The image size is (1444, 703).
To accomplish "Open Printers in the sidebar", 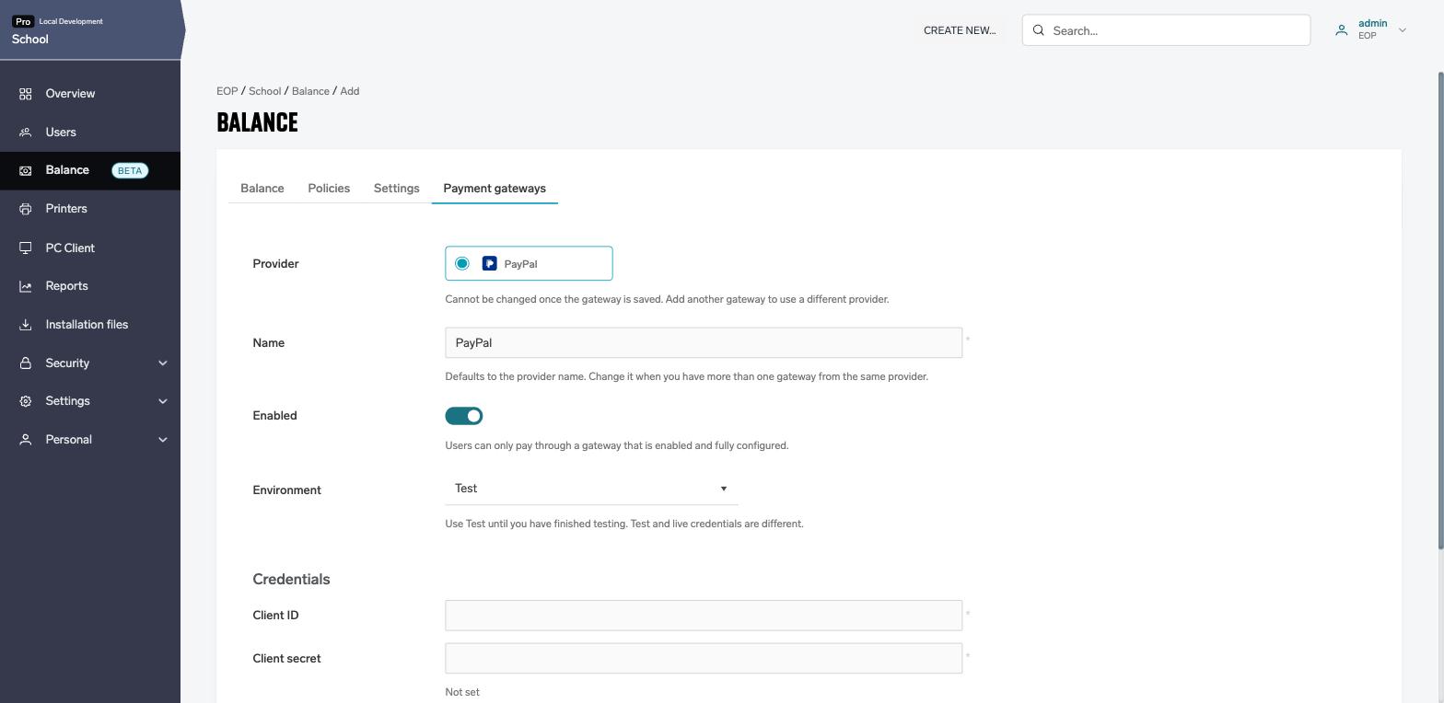I will pos(90,209).
